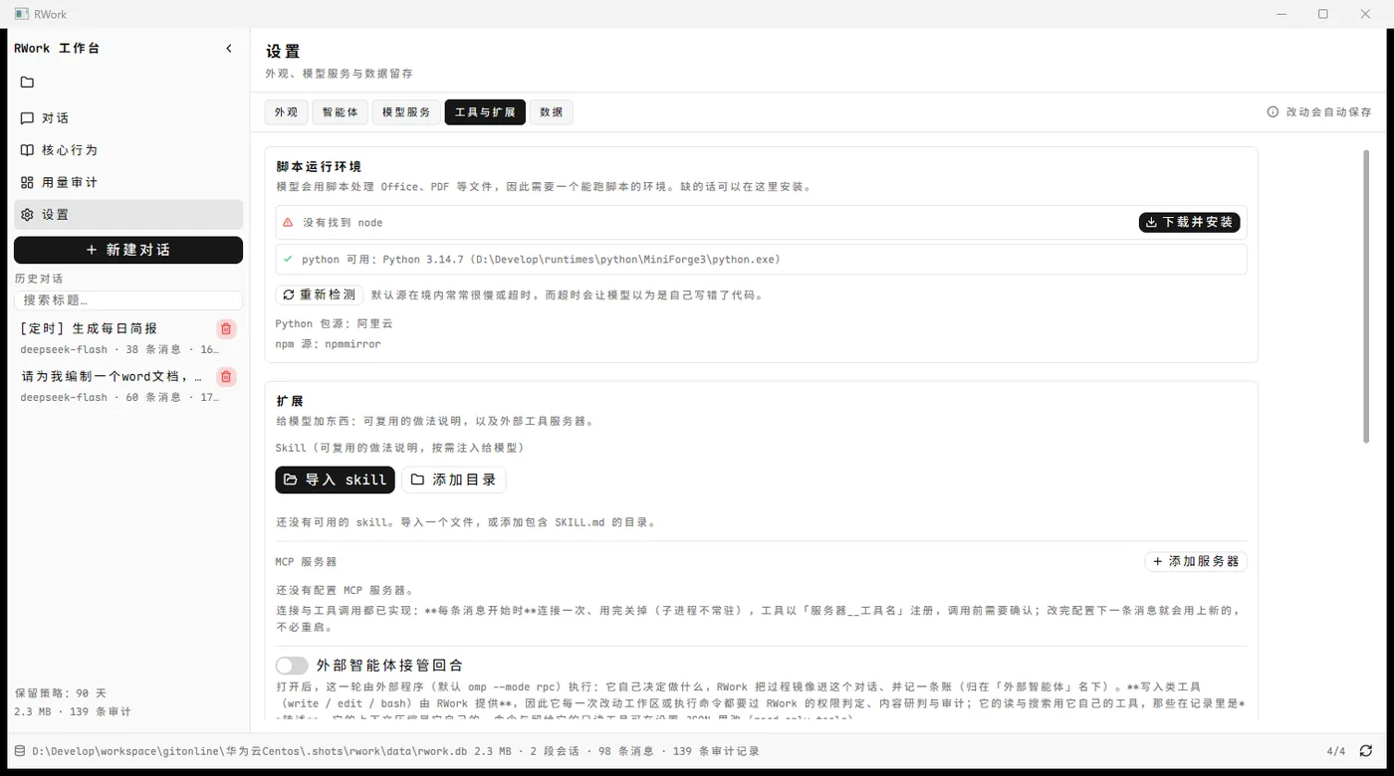Click the settings page vertical scrollbar

tap(1366, 296)
